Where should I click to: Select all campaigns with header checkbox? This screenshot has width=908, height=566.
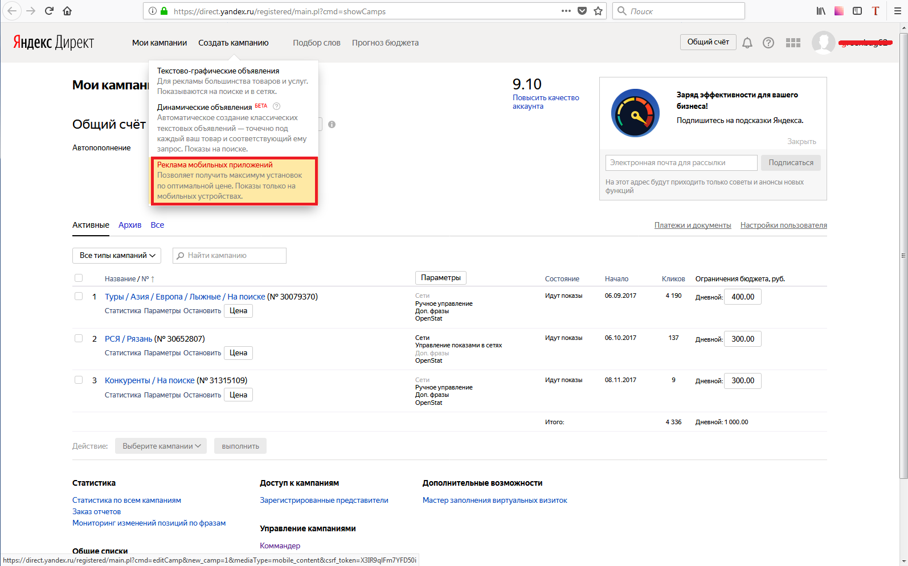pyautogui.click(x=79, y=278)
